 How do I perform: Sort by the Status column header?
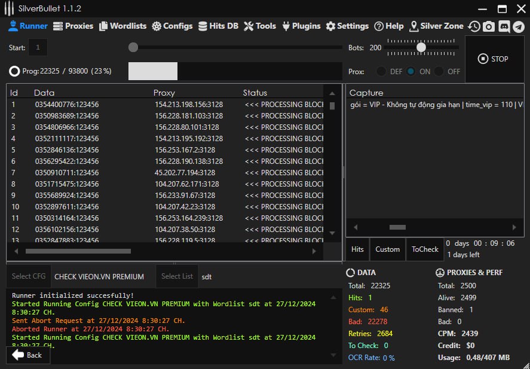(255, 93)
